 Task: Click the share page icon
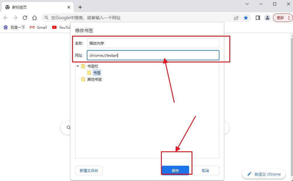[x=236, y=18]
